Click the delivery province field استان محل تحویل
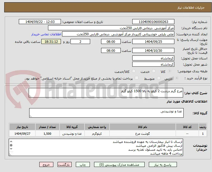Viewport: 212px width, 172px height. [153, 58]
